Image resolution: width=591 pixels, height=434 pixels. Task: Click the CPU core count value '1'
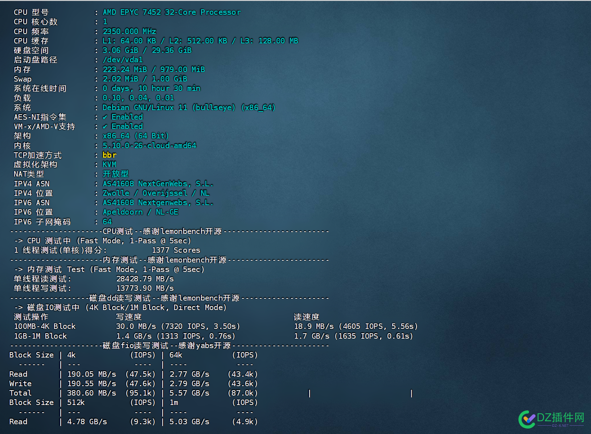pyautogui.click(x=105, y=22)
